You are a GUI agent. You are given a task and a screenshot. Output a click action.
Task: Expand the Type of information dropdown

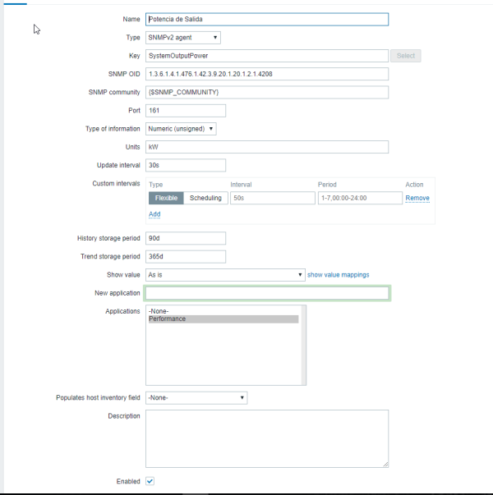tap(182, 129)
